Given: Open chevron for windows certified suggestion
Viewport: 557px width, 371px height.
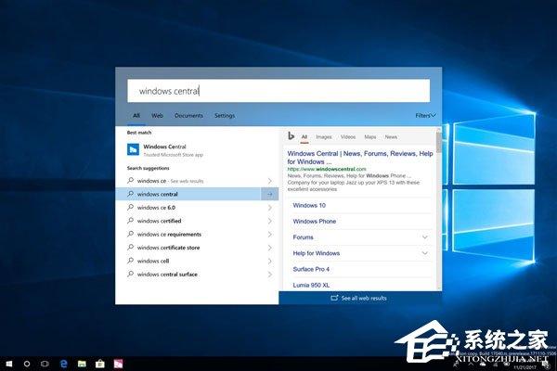Looking at the screenshot, I should 269,221.
